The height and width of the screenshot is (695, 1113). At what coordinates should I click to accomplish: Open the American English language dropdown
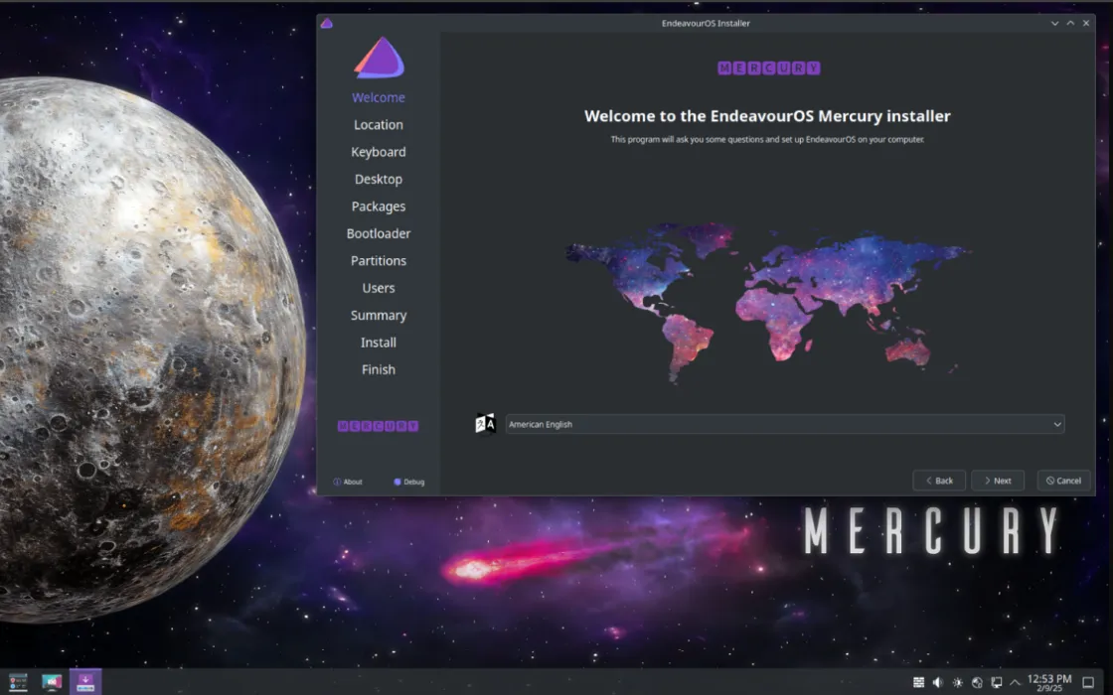[x=784, y=424]
